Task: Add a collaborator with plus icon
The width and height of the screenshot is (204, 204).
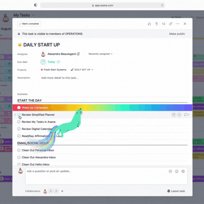Action: pos(62,191)
